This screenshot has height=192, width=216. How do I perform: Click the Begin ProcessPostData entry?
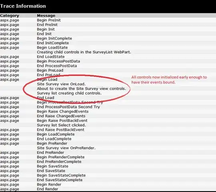pyautogui.click(x=58, y=61)
